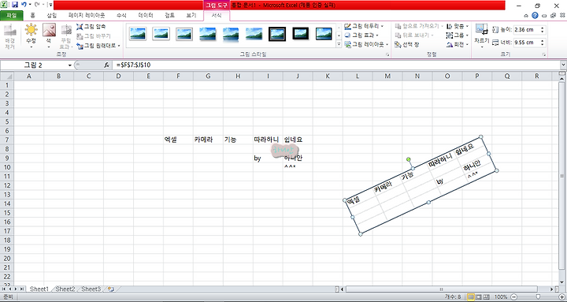
Task: Reset picture with 그림 원래대로
Action: pos(98,46)
